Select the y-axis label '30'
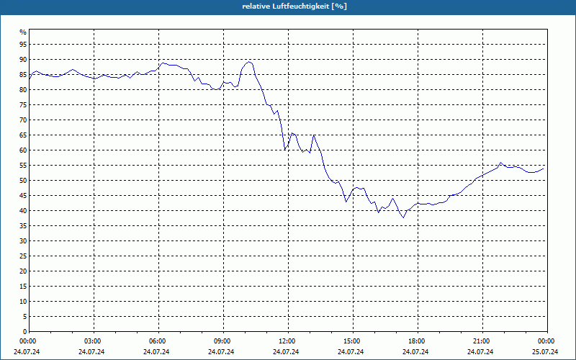576x360 pixels. click(x=23, y=241)
